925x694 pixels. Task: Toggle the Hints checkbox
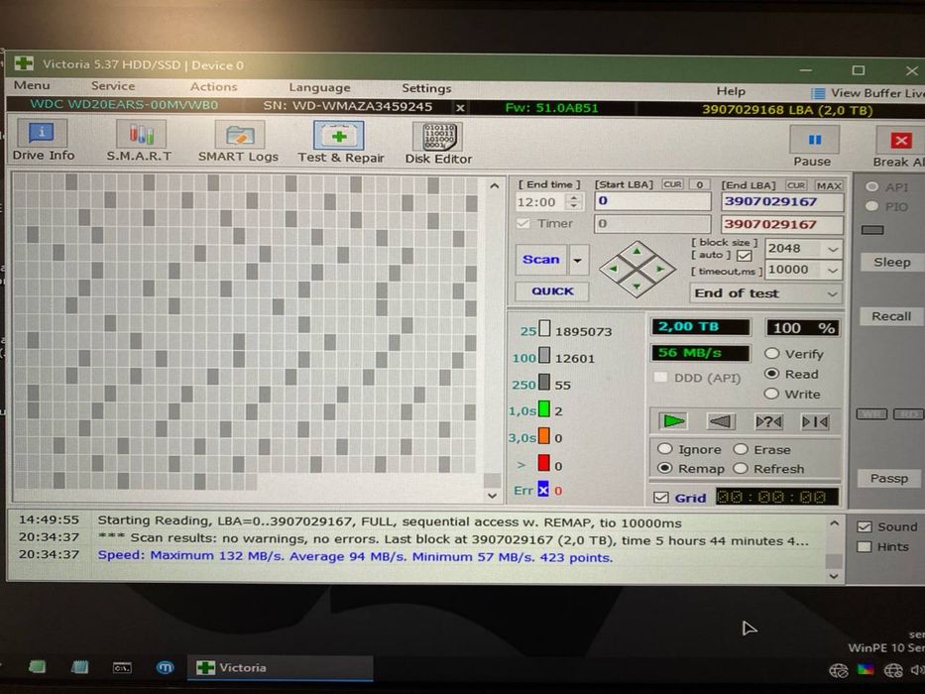pyautogui.click(x=865, y=546)
